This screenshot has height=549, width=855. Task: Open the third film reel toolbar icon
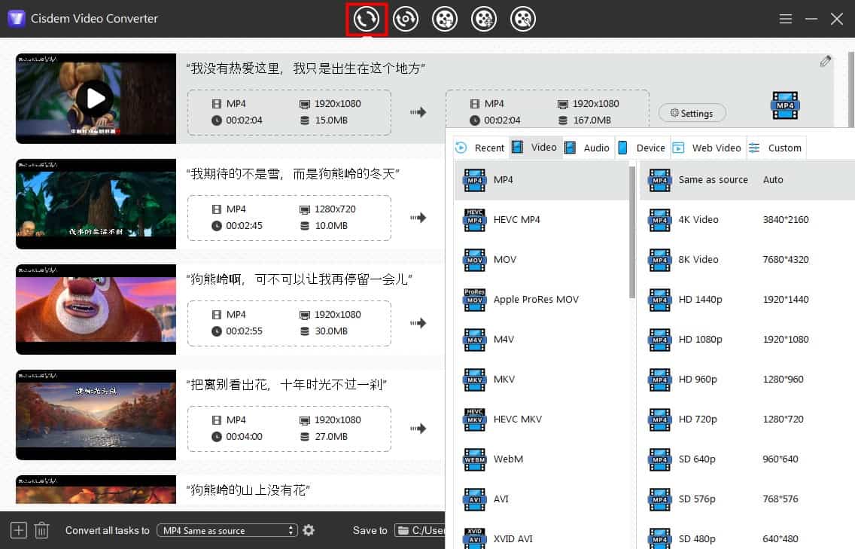coord(445,19)
